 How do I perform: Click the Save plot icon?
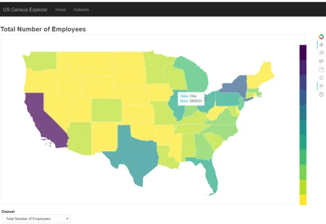click(321, 70)
